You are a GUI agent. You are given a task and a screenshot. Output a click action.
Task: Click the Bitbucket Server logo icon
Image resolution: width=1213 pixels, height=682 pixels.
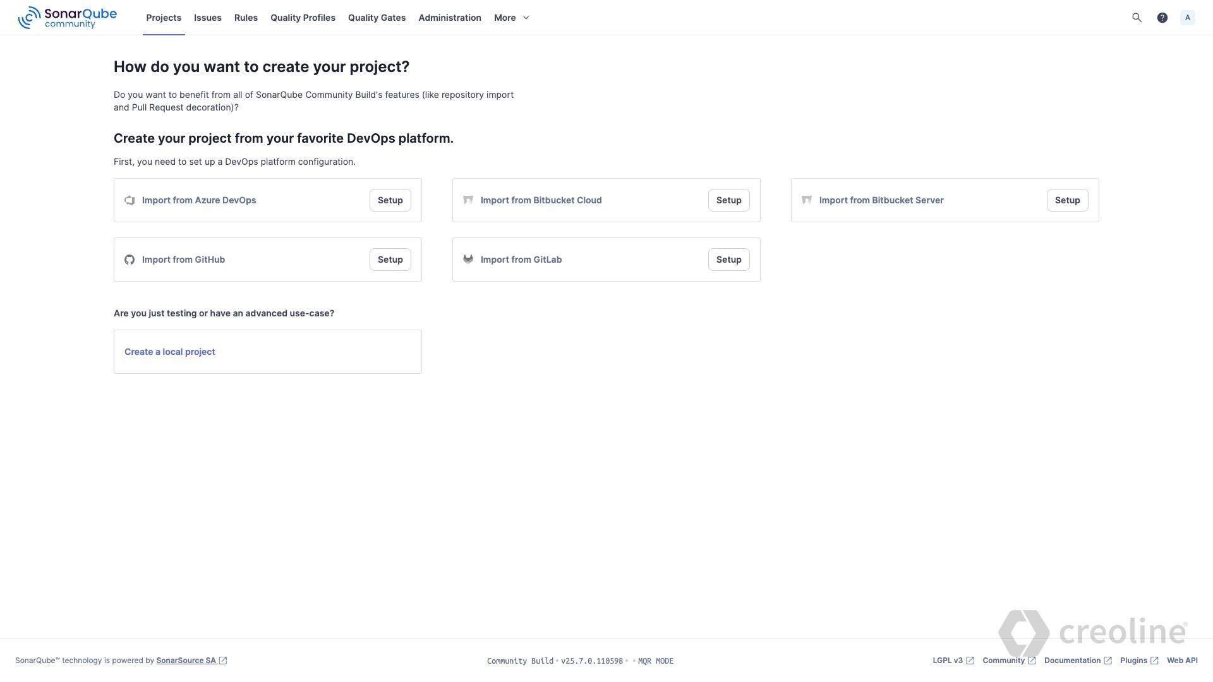click(x=807, y=200)
